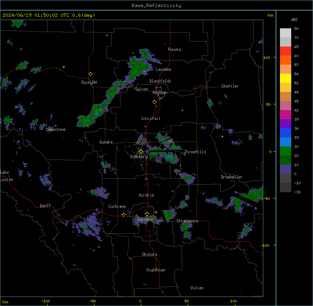Click the km label at bottom left
The image size is (313, 306).
coord(5,302)
